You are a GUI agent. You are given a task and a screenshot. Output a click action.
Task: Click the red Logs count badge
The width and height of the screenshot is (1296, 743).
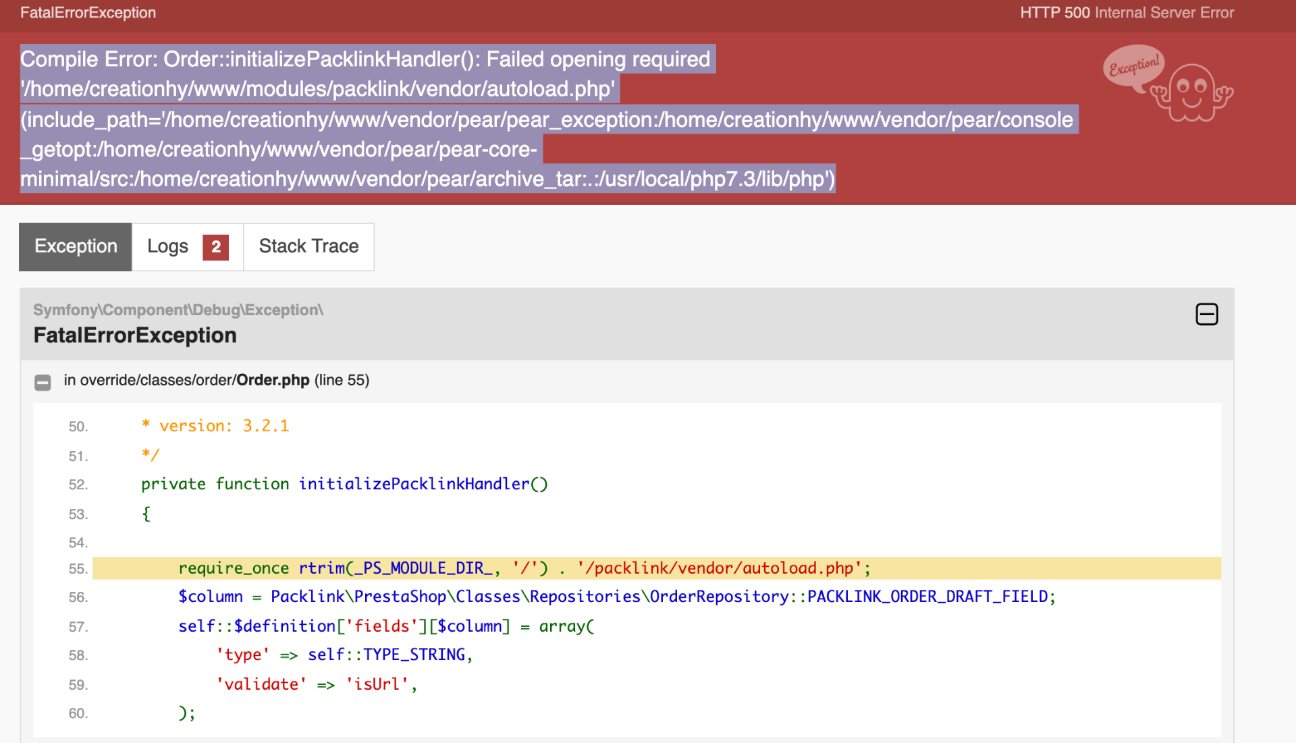pos(216,247)
